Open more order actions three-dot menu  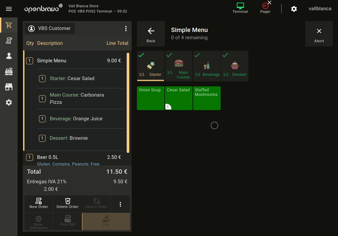pos(120,204)
